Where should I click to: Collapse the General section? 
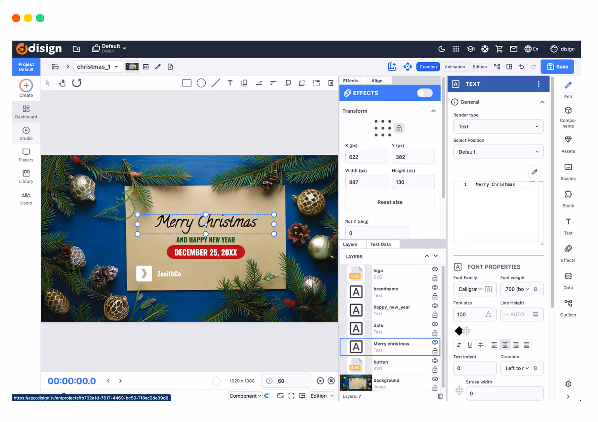click(542, 102)
